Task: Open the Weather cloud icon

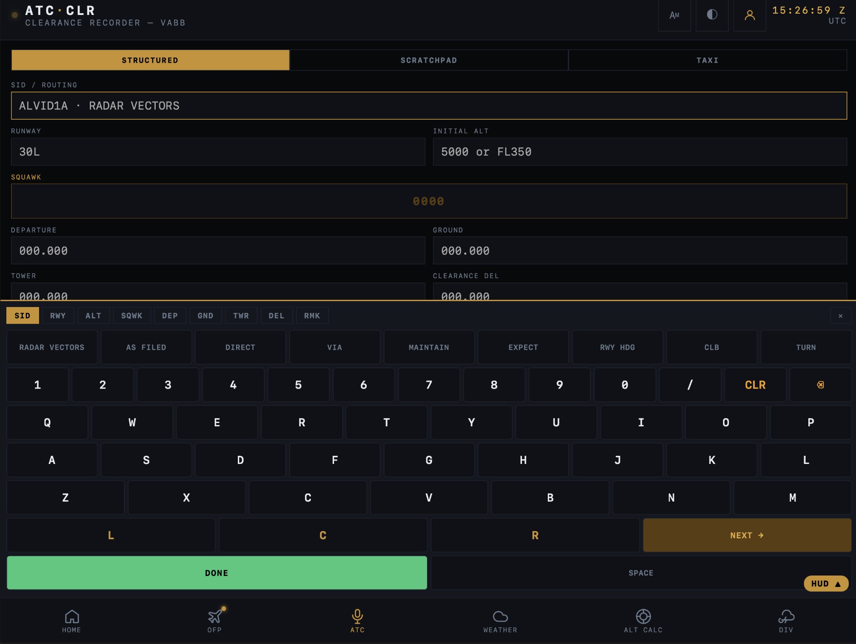Action: 500,621
